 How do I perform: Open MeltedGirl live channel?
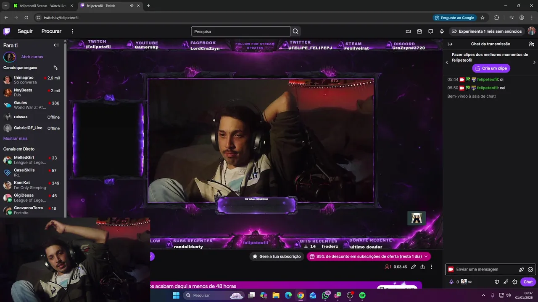tap(32, 160)
